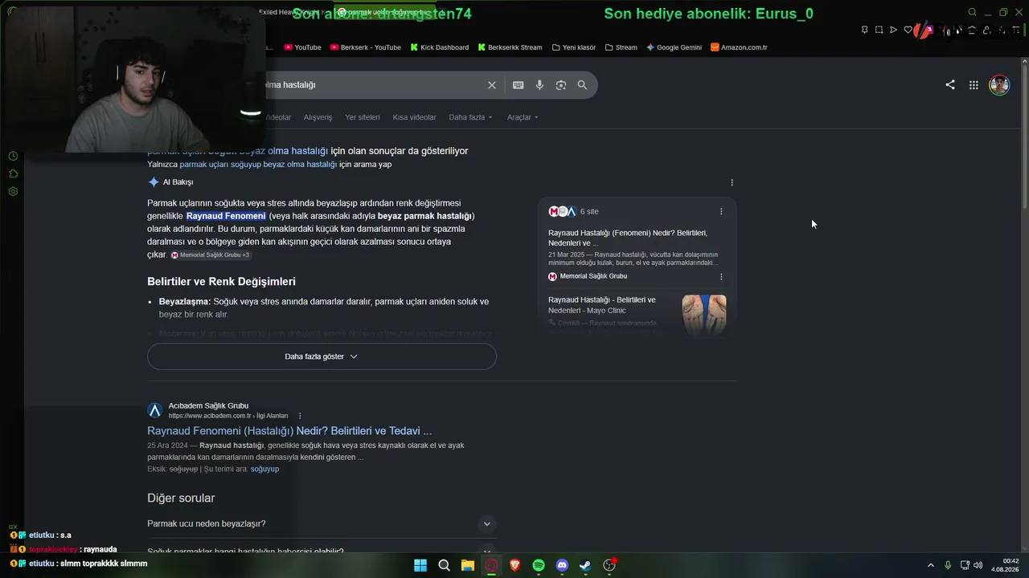The width and height of the screenshot is (1029, 578).
Task: Open the on-screen keyboard input tool
Action: point(519,85)
